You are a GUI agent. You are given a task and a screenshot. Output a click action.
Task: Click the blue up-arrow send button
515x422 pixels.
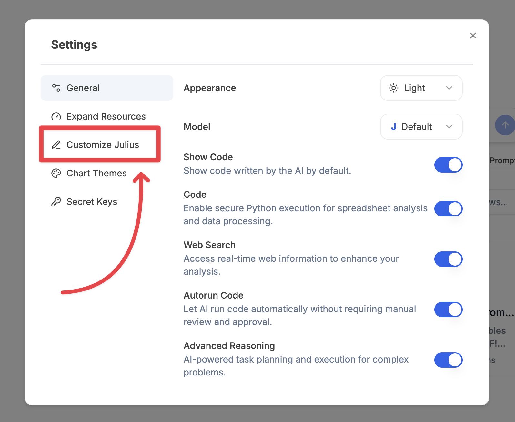pos(505,125)
